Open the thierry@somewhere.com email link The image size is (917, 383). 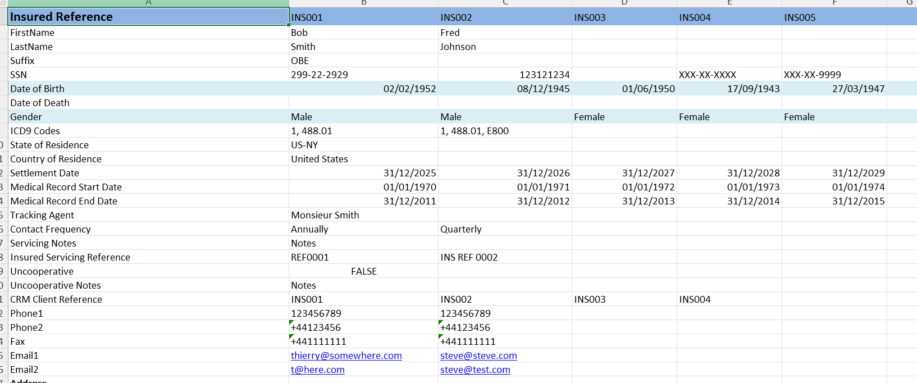point(346,355)
